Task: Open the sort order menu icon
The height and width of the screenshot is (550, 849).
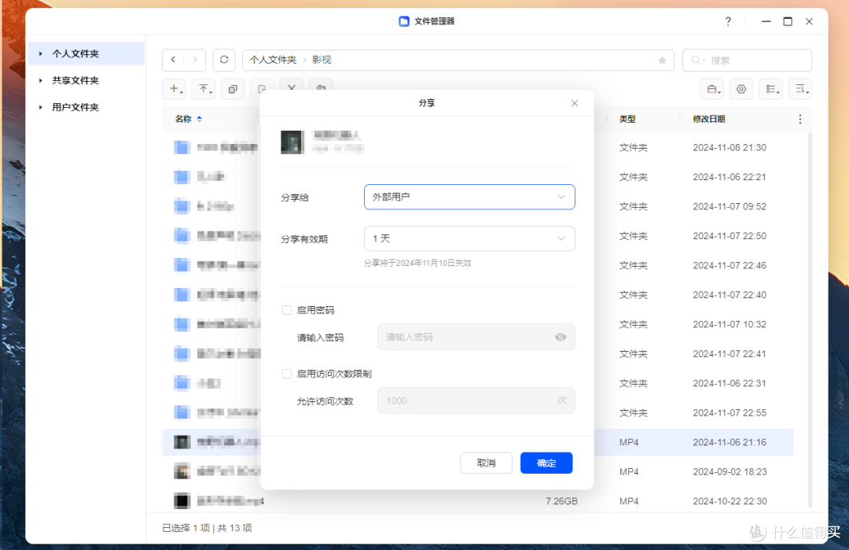Action: coord(801,89)
